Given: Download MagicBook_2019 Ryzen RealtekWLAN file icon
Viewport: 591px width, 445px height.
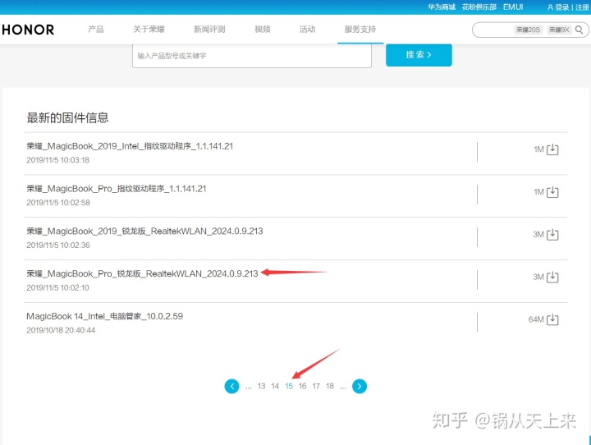Looking at the screenshot, I should (x=552, y=235).
